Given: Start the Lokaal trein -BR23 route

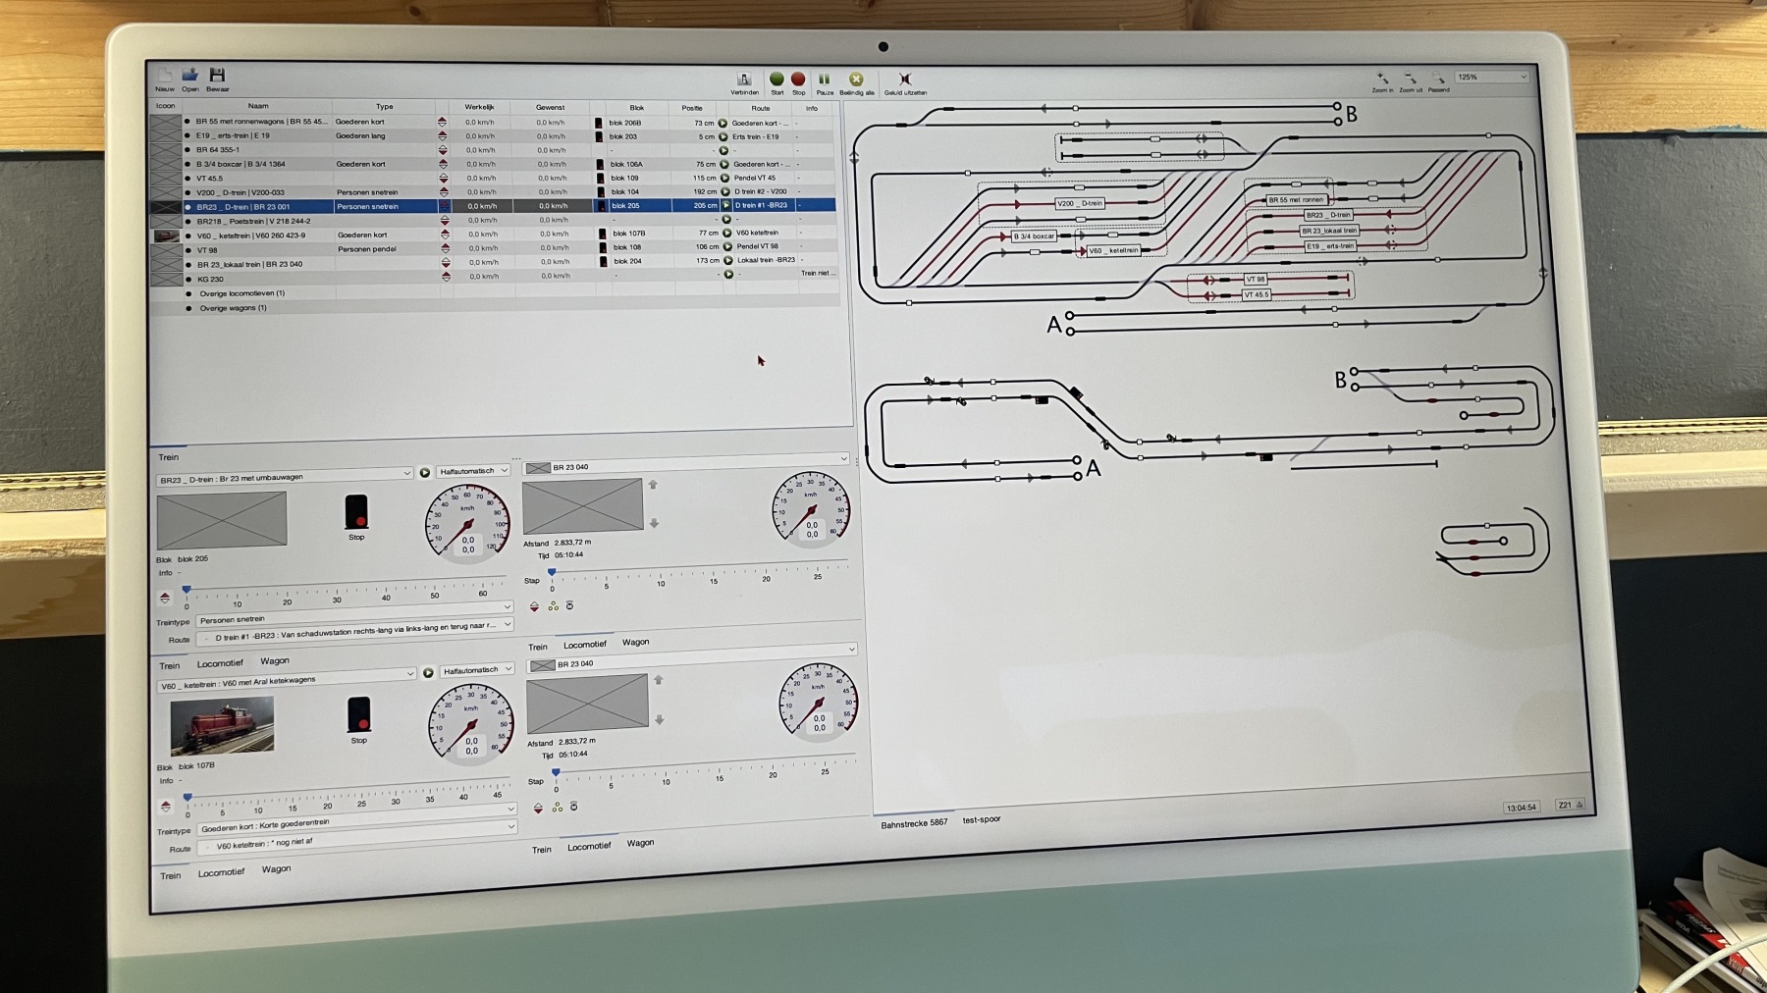Looking at the screenshot, I should coord(728,260).
